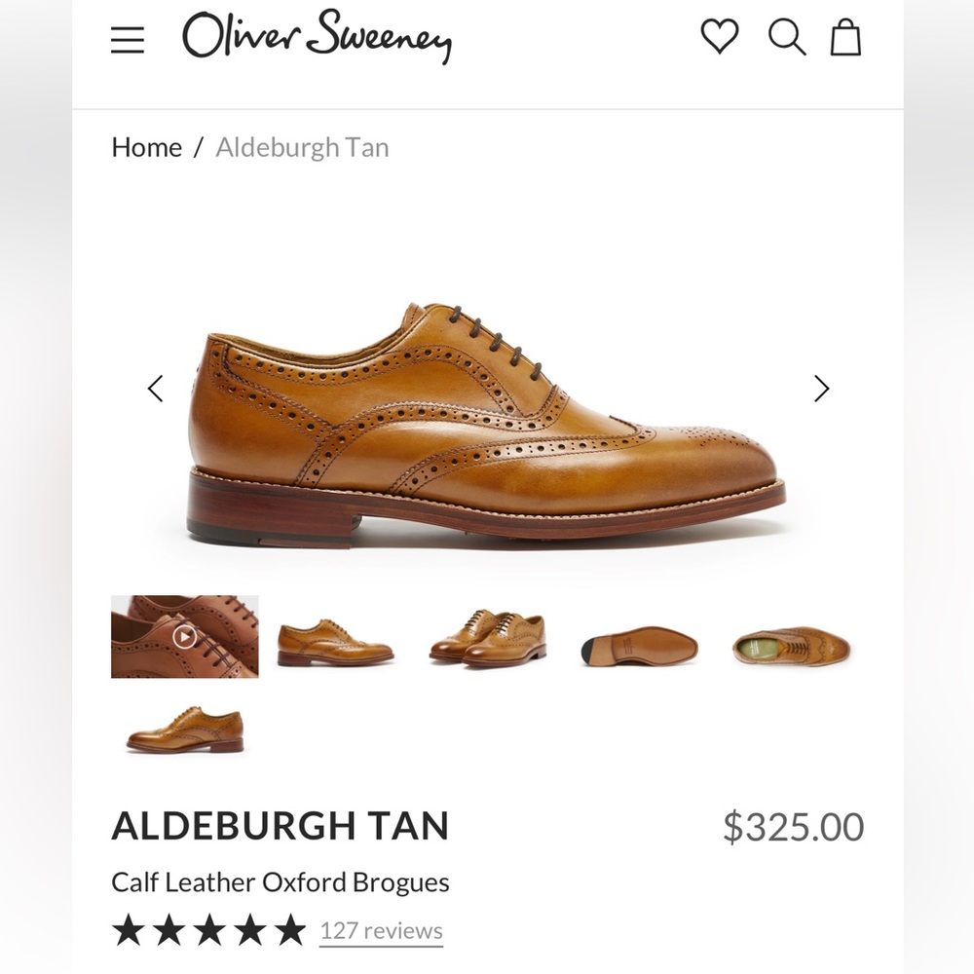Open the 127 reviews link
The image size is (974, 974).
click(380, 930)
